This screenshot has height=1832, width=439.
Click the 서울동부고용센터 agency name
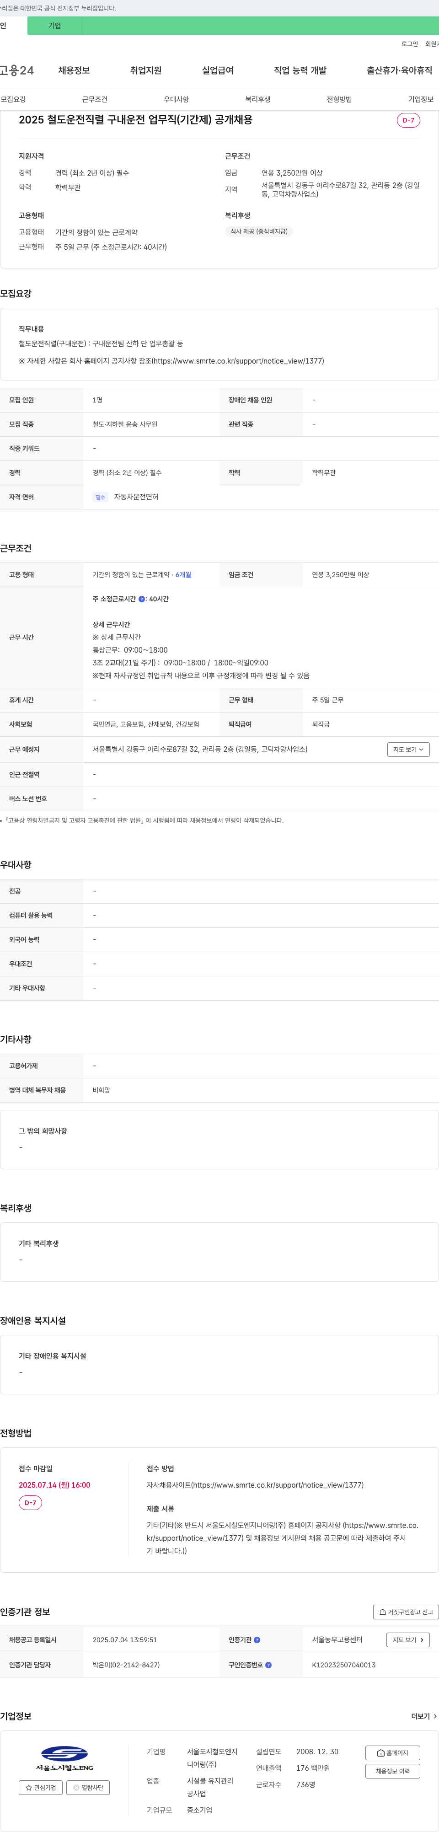pyautogui.click(x=337, y=1640)
